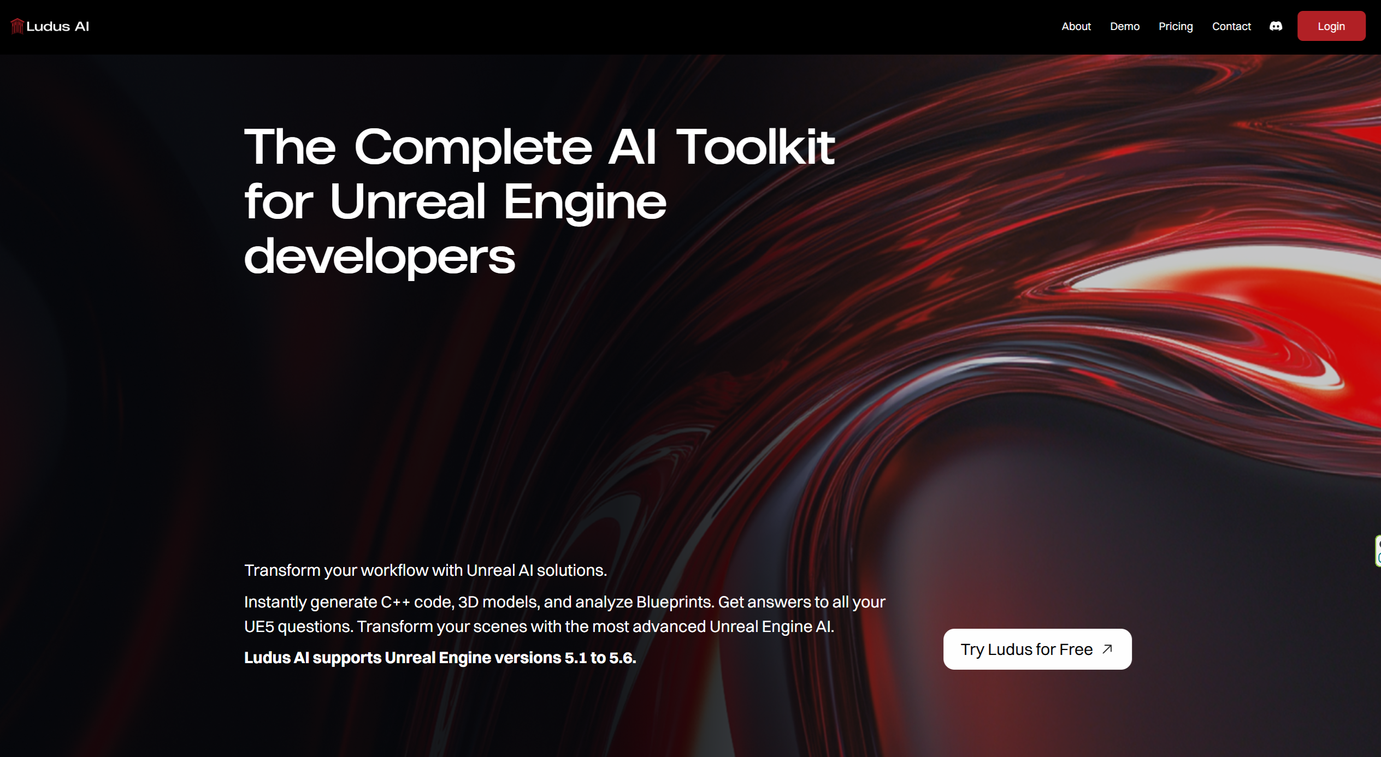Click empty black area of navigation bar

click(x=546, y=26)
